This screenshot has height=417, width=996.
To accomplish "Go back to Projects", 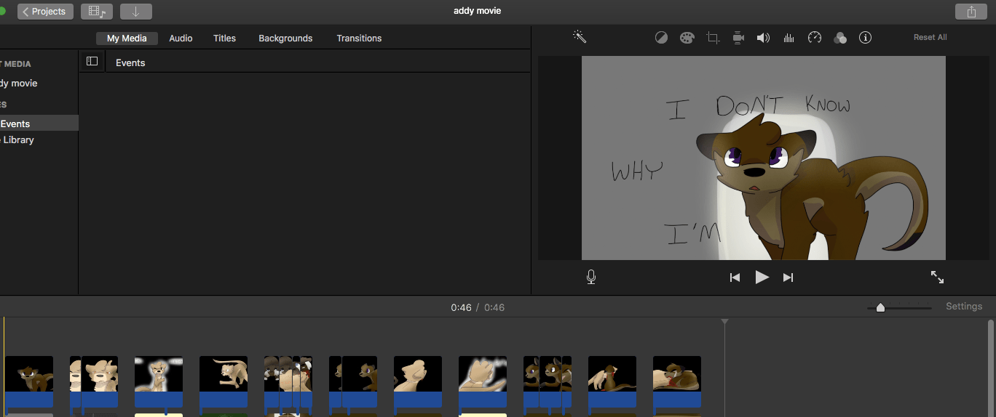I will (45, 12).
